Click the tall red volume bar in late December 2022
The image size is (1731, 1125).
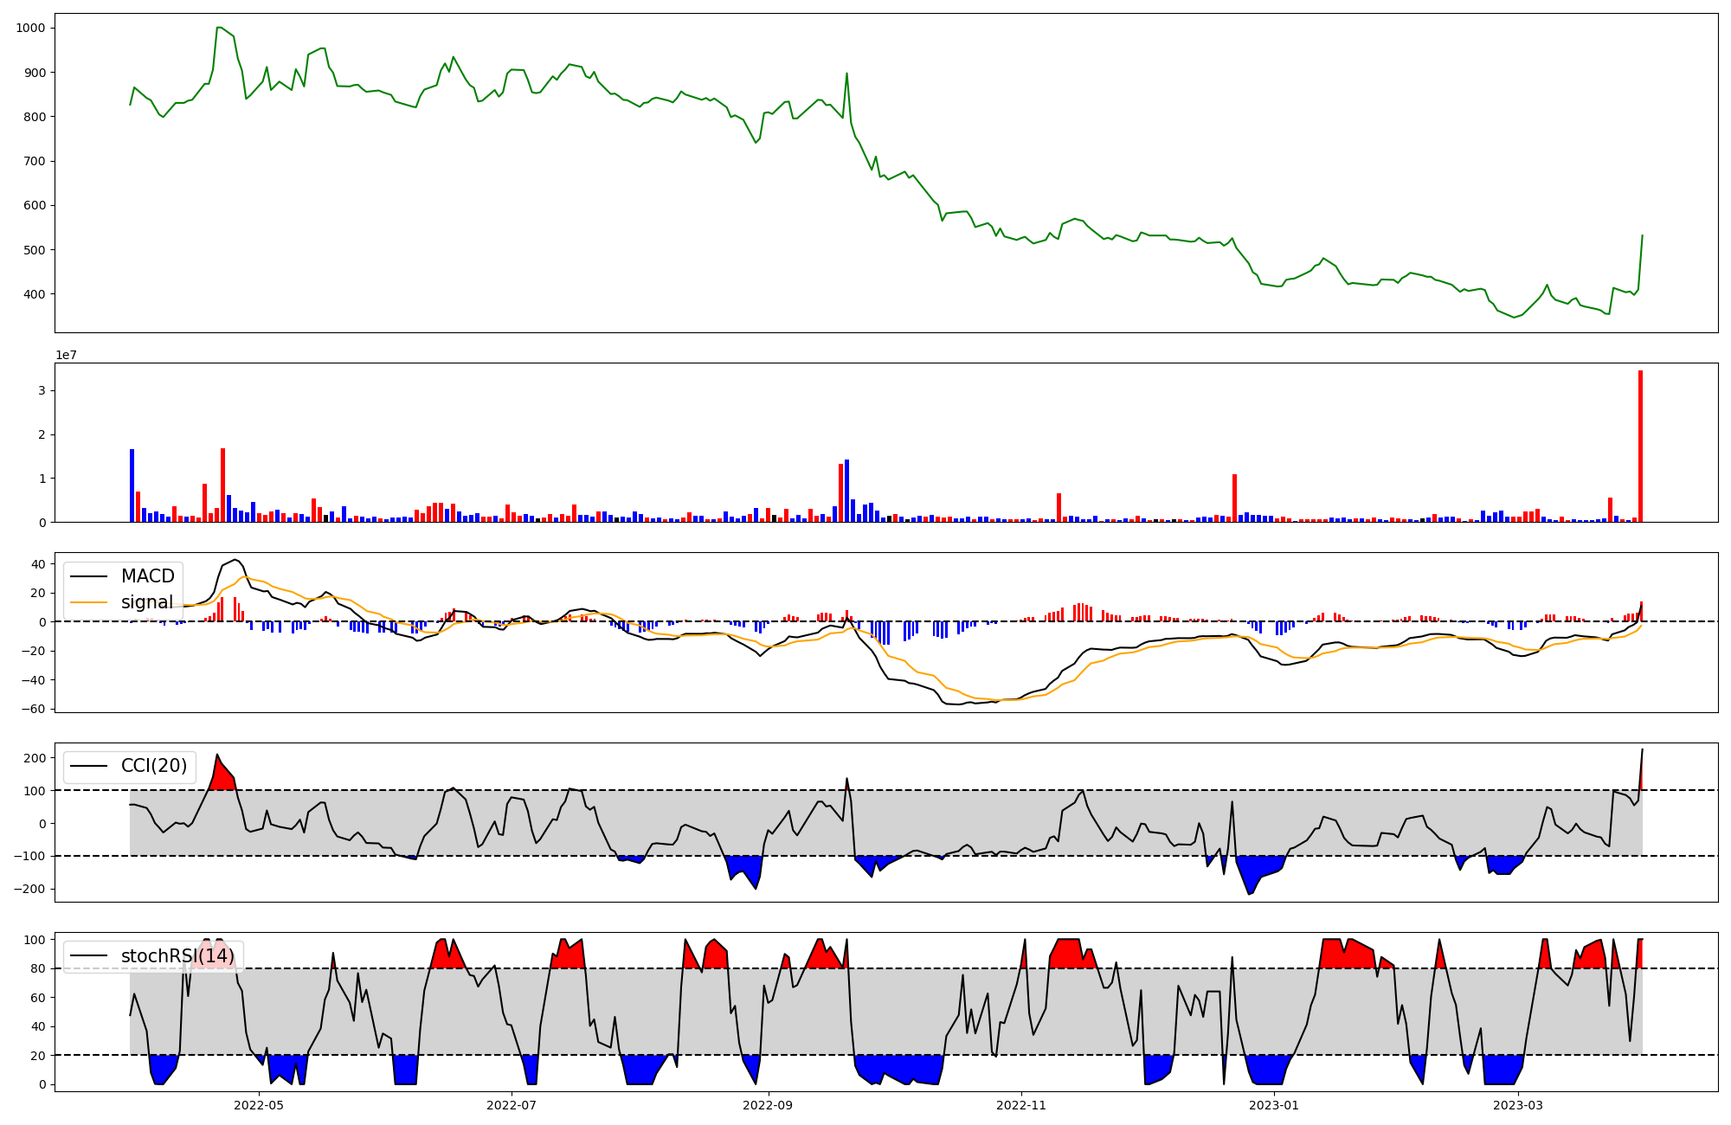[1234, 498]
